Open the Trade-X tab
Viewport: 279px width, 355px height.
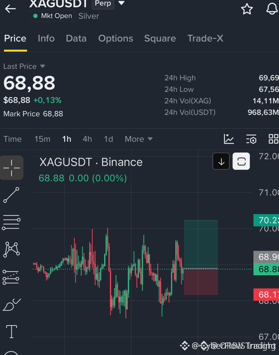tap(205, 38)
